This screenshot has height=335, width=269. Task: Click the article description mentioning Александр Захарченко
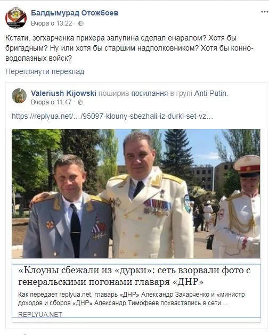[x=132, y=299]
